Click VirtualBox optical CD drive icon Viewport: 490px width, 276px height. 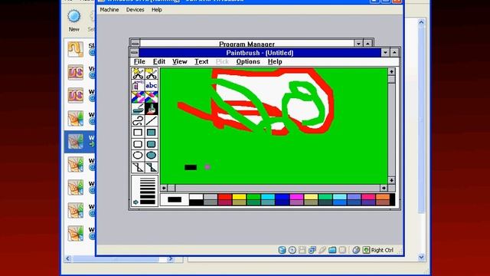292,250
